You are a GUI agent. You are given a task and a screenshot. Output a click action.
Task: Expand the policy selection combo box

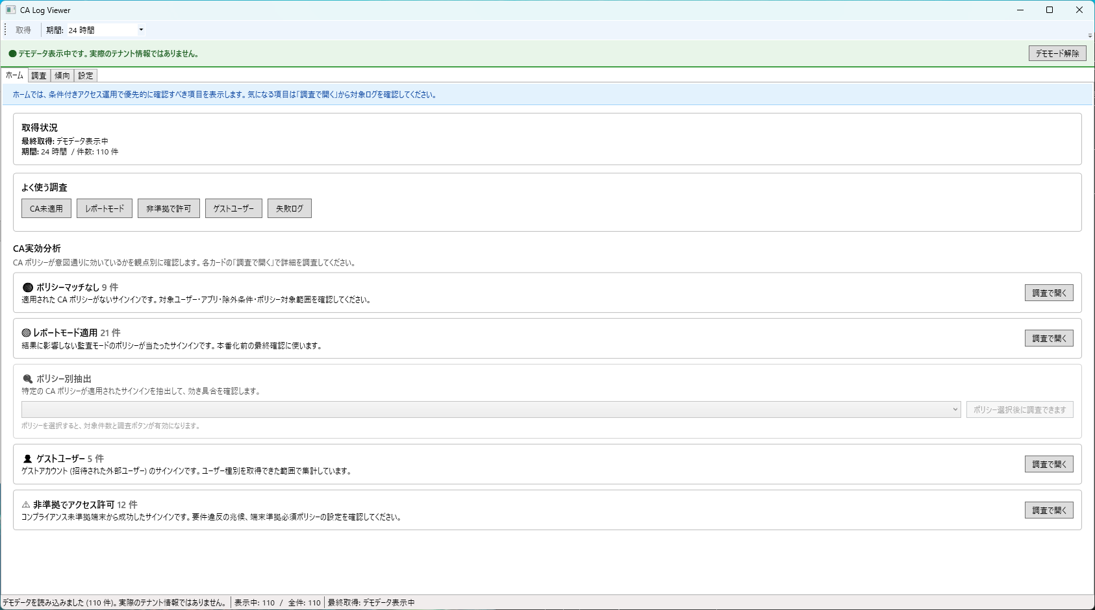955,409
